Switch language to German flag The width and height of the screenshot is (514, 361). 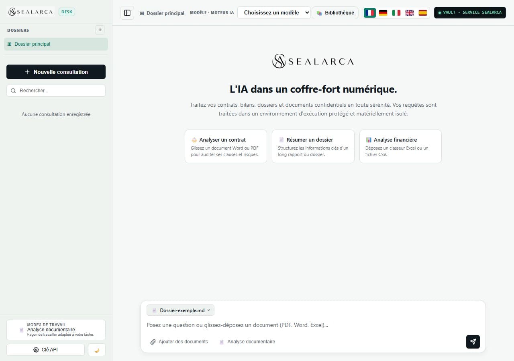(x=383, y=13)
